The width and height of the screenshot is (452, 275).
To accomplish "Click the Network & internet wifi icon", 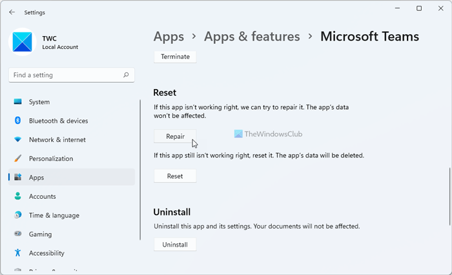I will point(17,139).
